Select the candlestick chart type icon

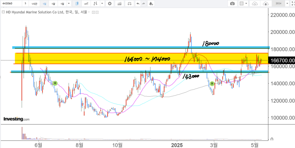[x=77, y=4]
